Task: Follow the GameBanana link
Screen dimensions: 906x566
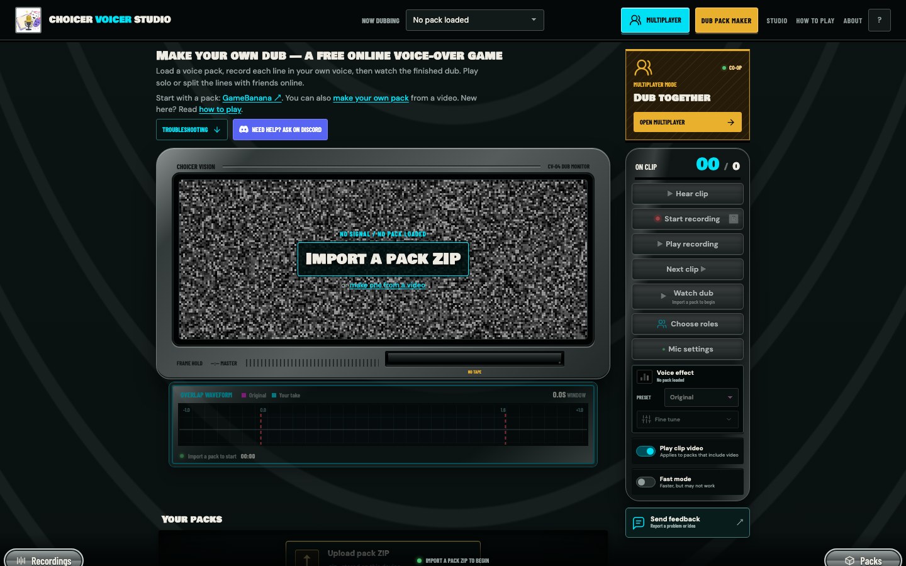Action: (x=252, y=98)
